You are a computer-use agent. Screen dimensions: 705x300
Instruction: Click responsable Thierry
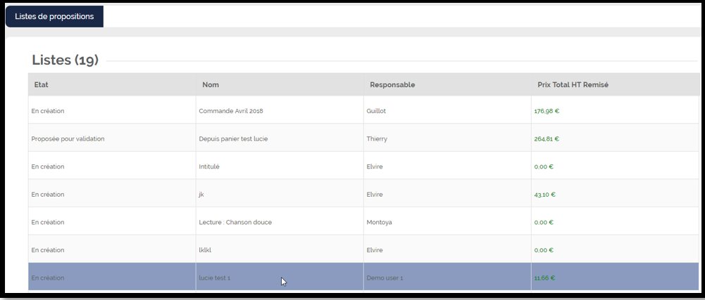tap(377, 139)
